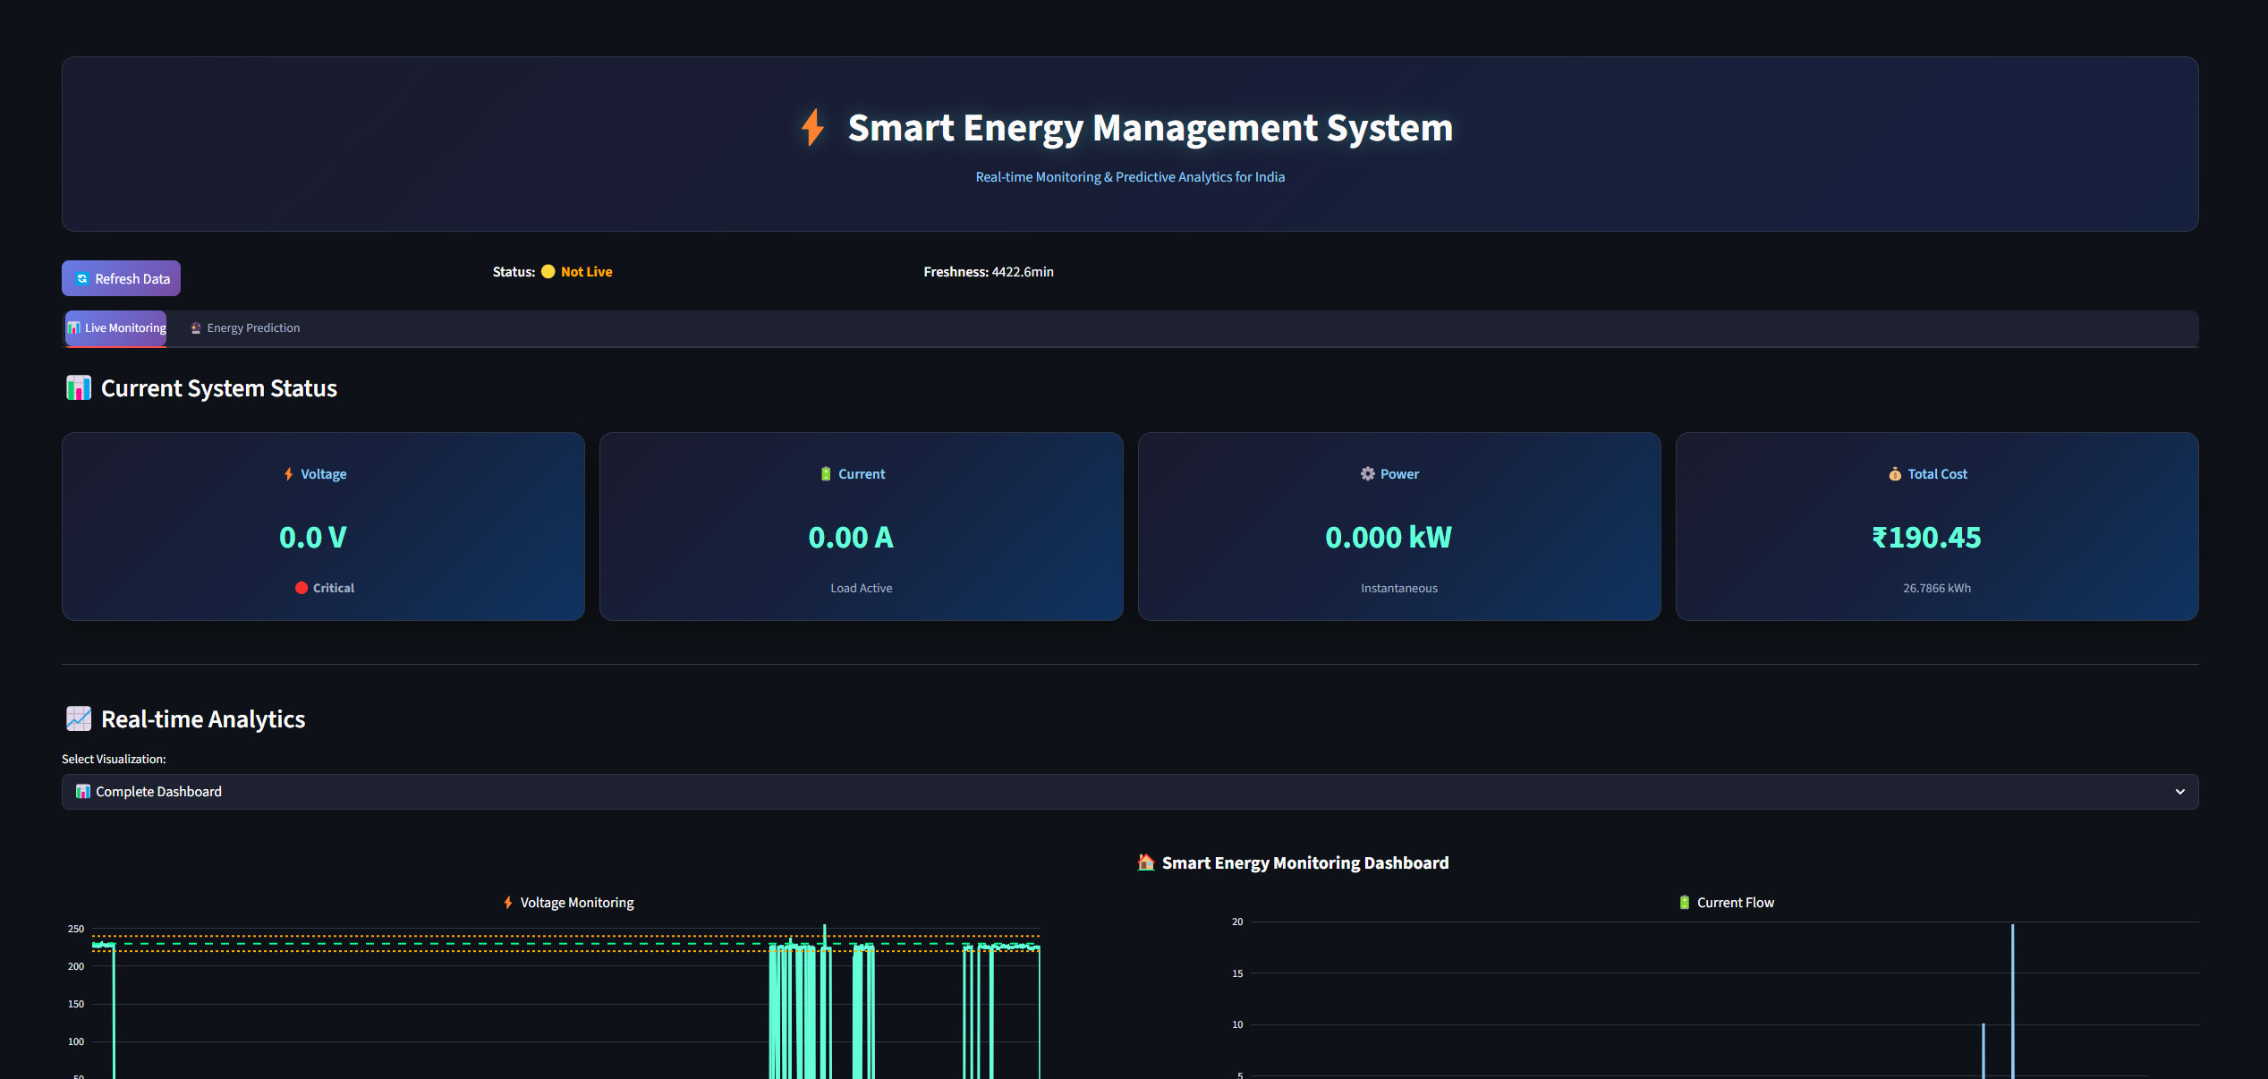Click the Freshness 4422.6min label
This screenshot has height=1079, width=2268.
tap(989, 272)
